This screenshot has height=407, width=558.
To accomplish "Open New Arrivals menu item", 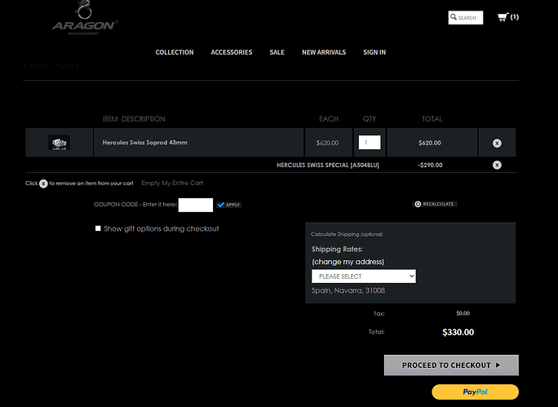I will click(324, 52).
